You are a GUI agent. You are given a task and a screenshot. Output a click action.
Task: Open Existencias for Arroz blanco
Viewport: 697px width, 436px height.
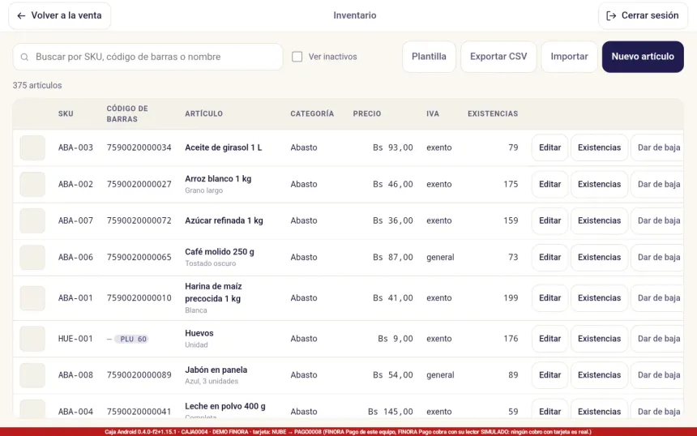(x=599, y=184)
